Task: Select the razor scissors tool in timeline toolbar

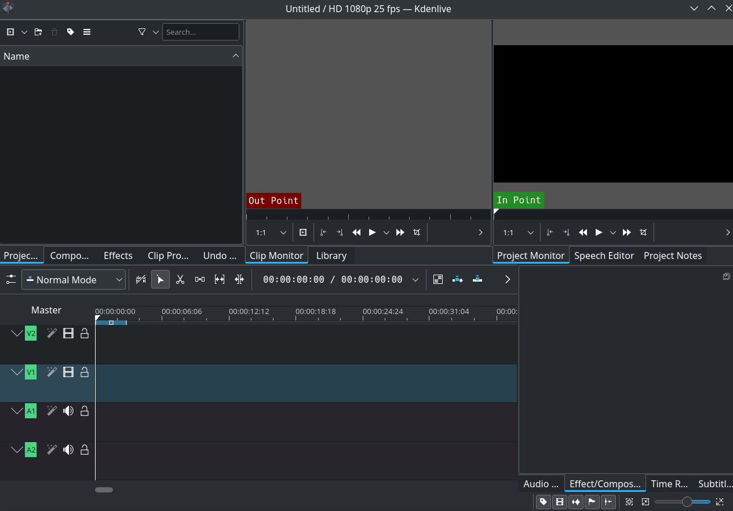Action: (180, 279)
